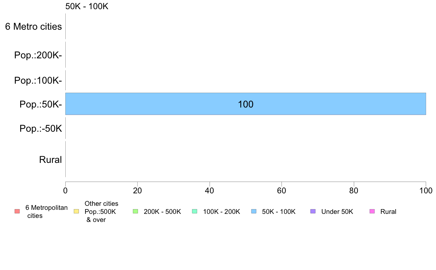Click the 40 tick on x-axis
436x270 pixels.
point(210,190)
